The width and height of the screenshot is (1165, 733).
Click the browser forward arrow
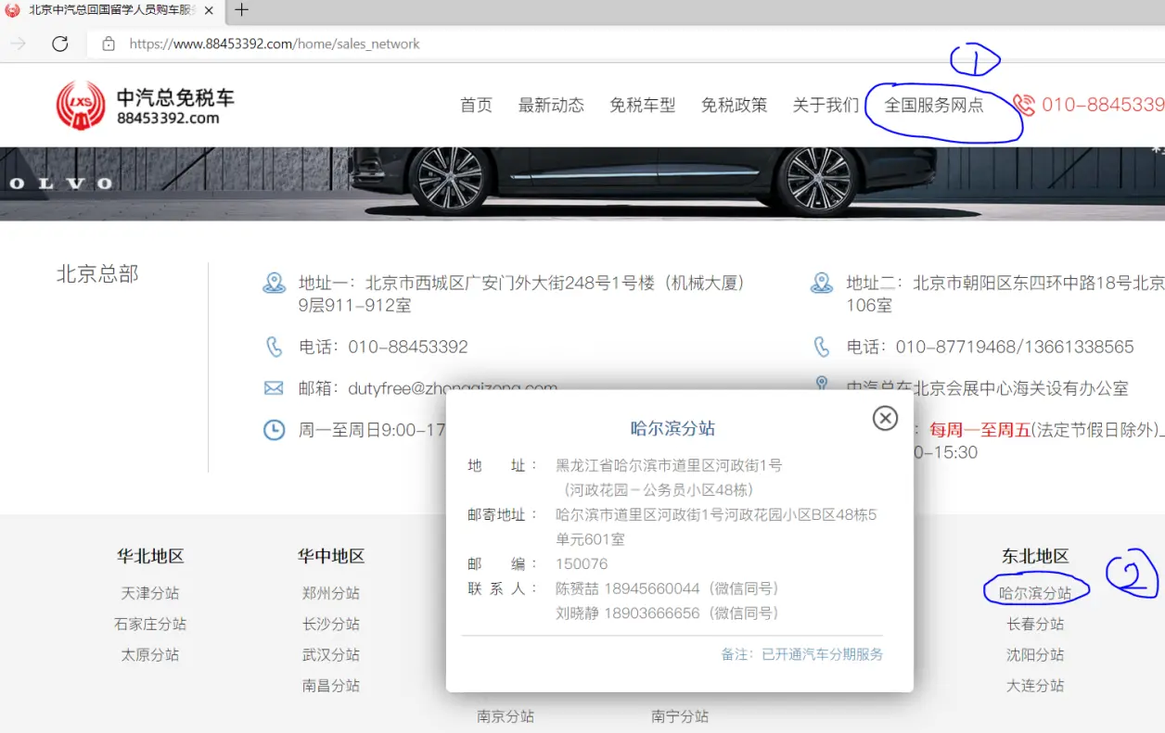pyautogui.click(x=19, y=44)
